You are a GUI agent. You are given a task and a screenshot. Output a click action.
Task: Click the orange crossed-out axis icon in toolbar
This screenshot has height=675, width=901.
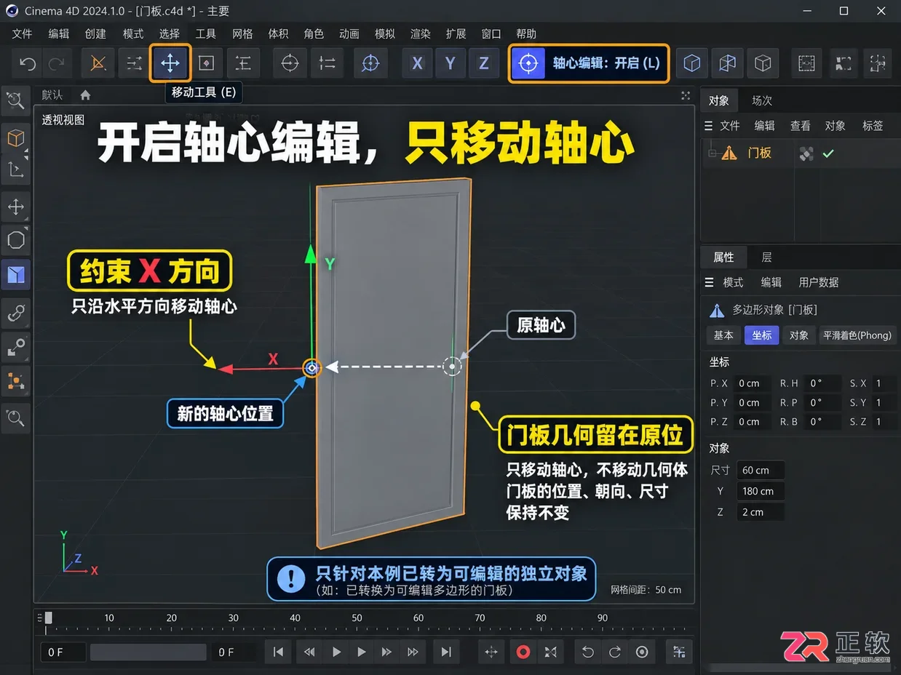point(98,63)
